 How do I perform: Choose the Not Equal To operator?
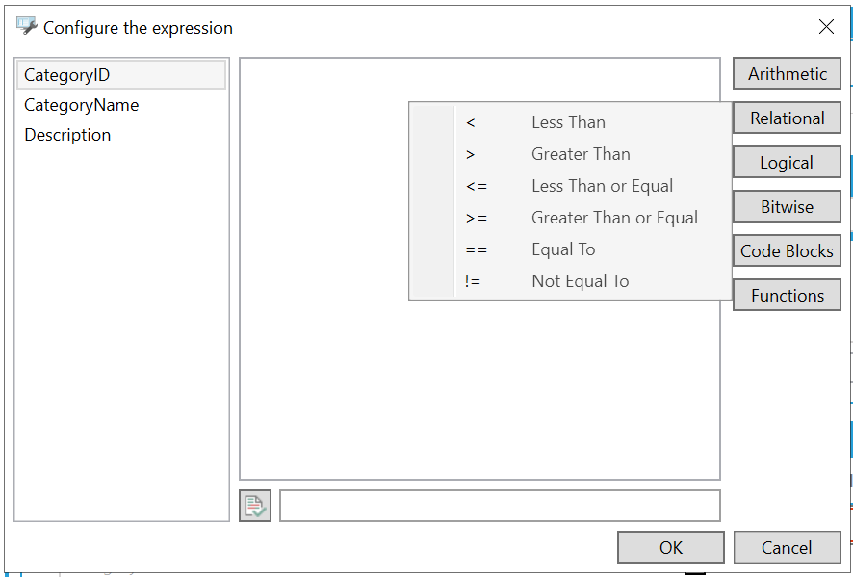pos(580,281)
